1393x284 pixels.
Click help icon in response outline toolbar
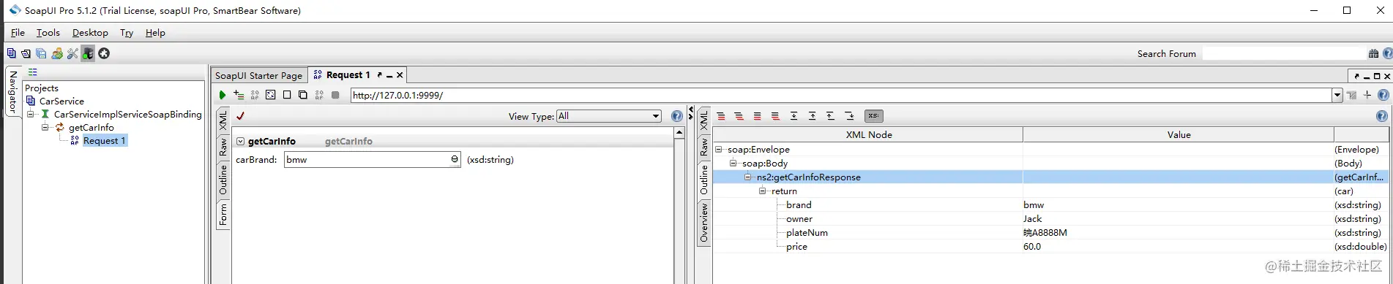1381,116
